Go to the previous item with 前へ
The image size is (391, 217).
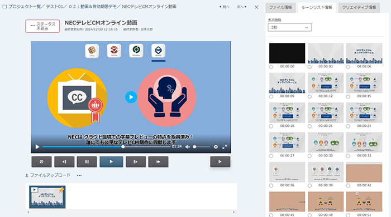[x=224, y=7]
